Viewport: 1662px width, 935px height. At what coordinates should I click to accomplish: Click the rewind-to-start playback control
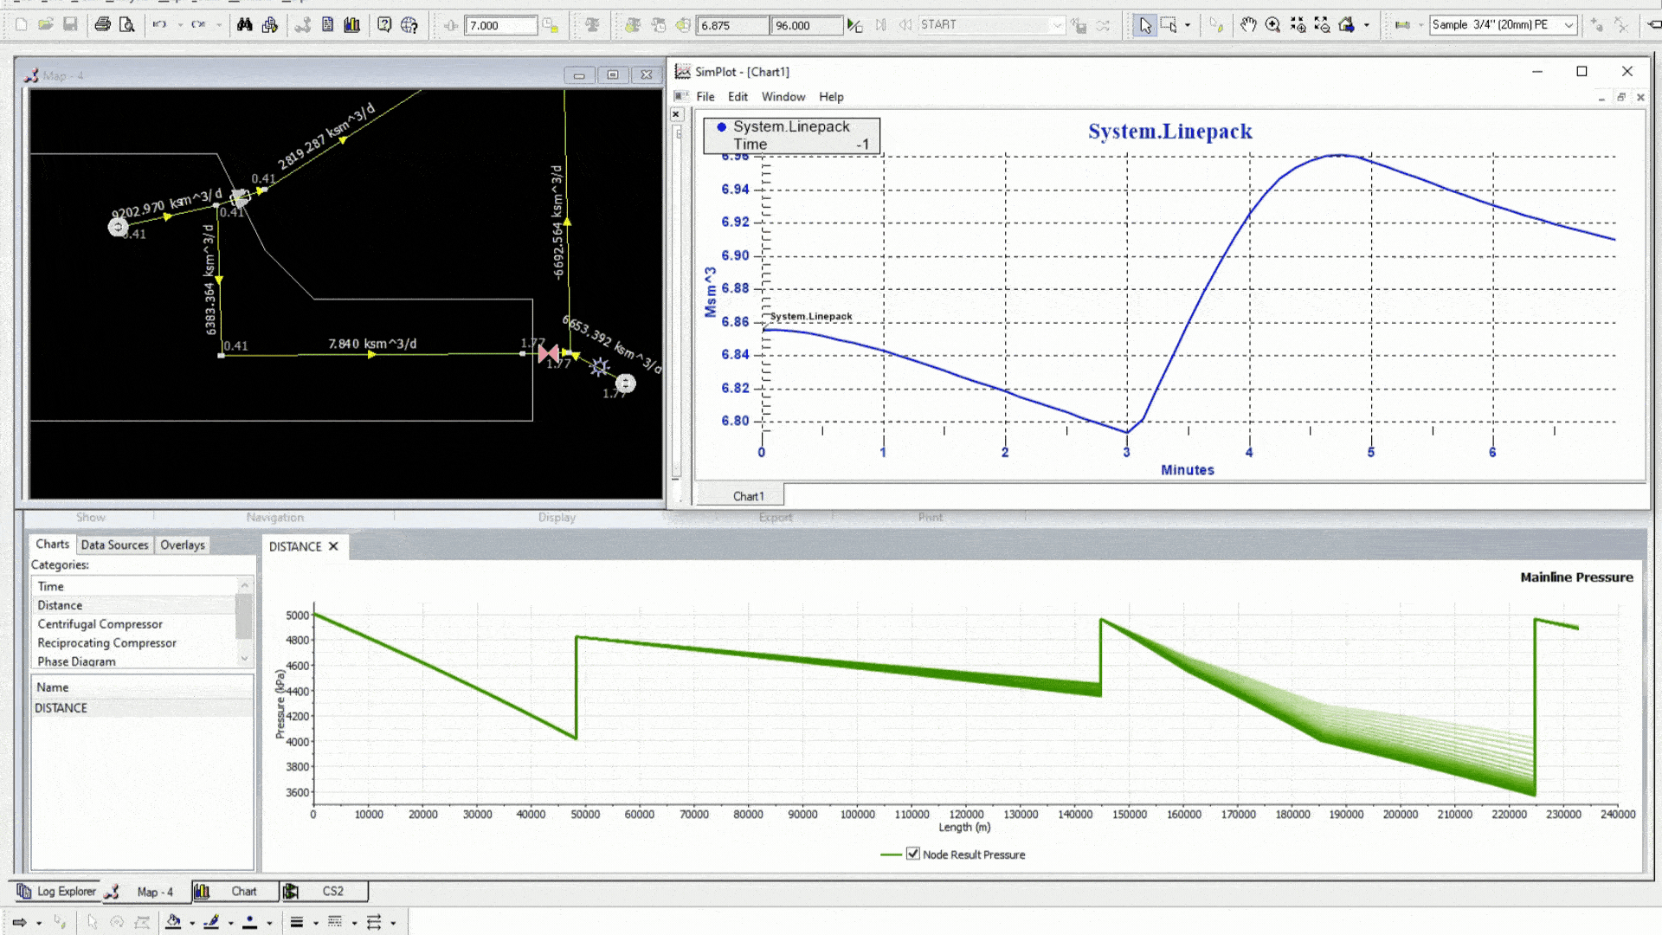tap(905, 24)
